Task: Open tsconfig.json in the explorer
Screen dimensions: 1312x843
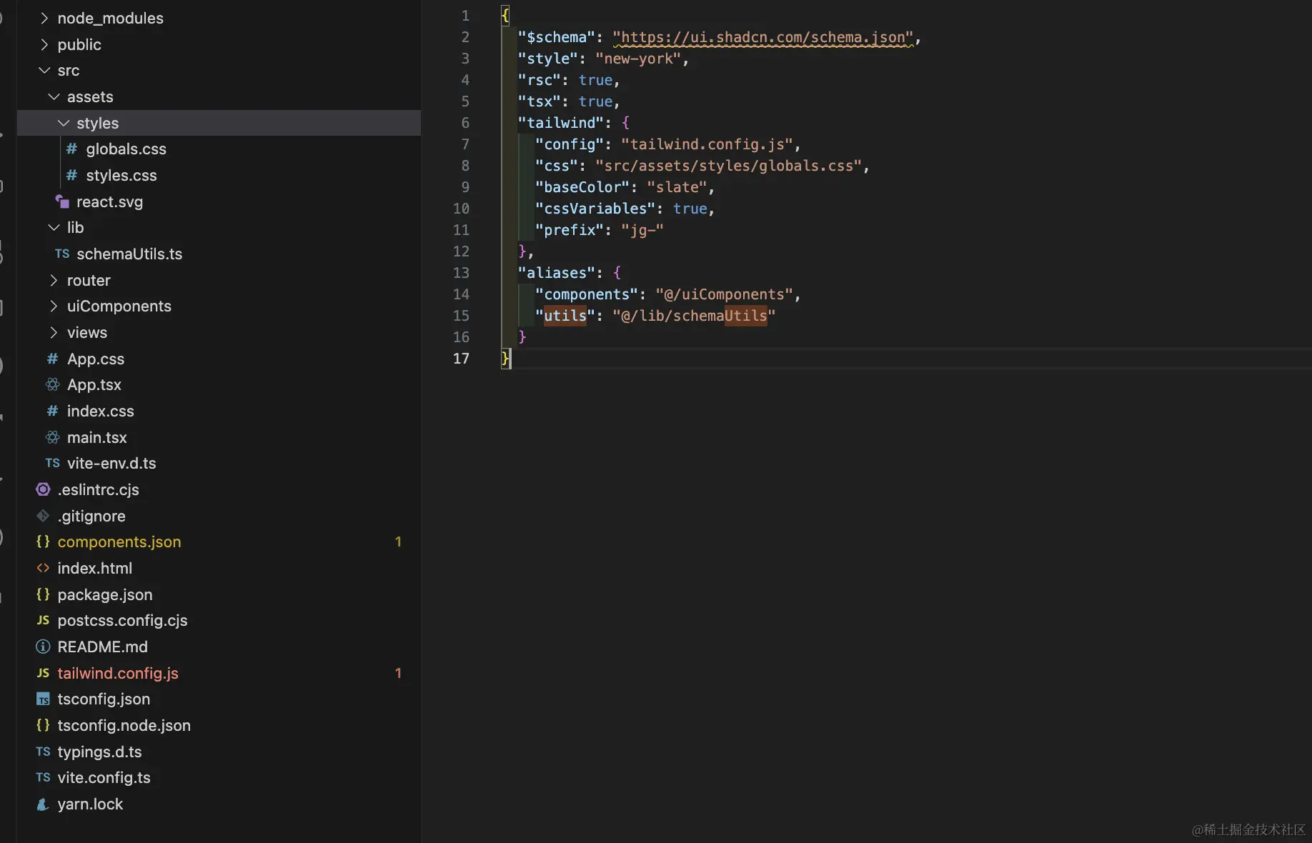Action: coord(104,699)
